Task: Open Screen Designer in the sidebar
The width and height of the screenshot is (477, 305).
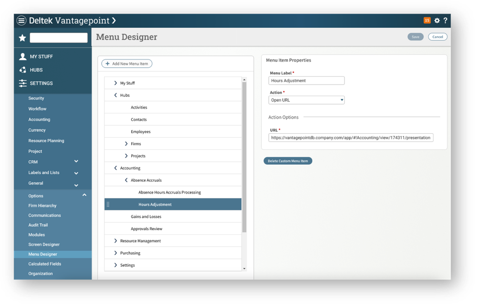Action: pos(44,245)
